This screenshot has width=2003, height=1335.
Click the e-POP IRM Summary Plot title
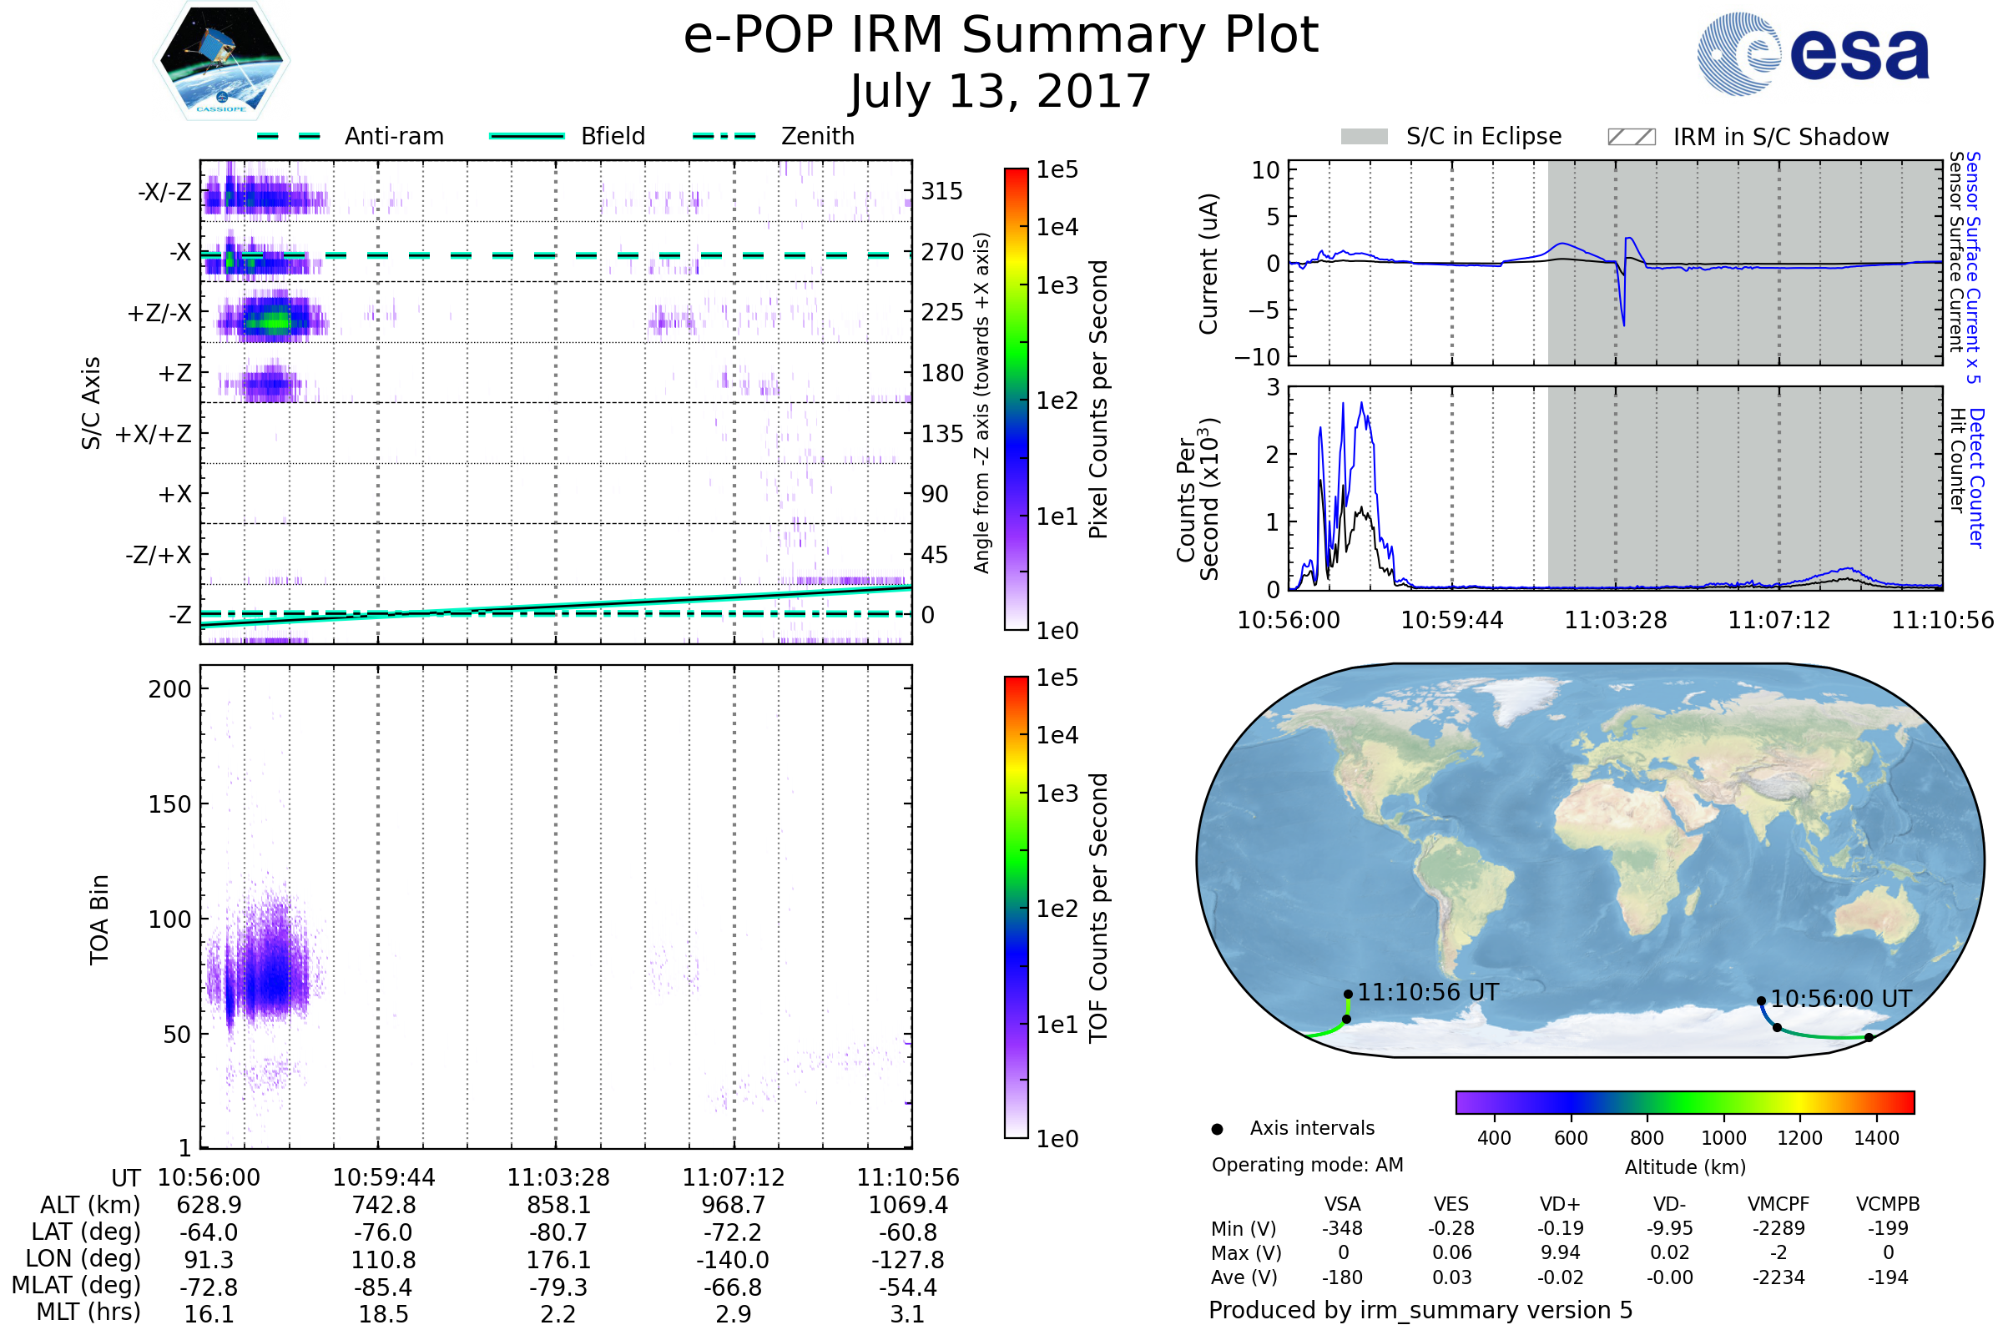[x=1001, y=36]
